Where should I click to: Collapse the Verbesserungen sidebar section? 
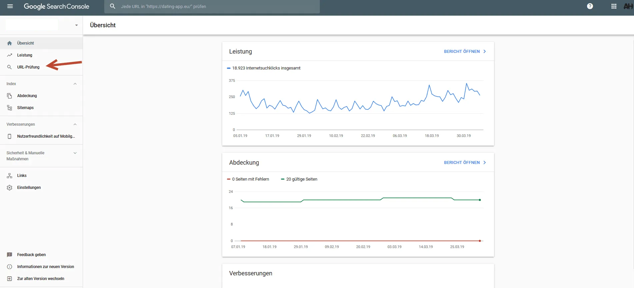tap(75, 124)
